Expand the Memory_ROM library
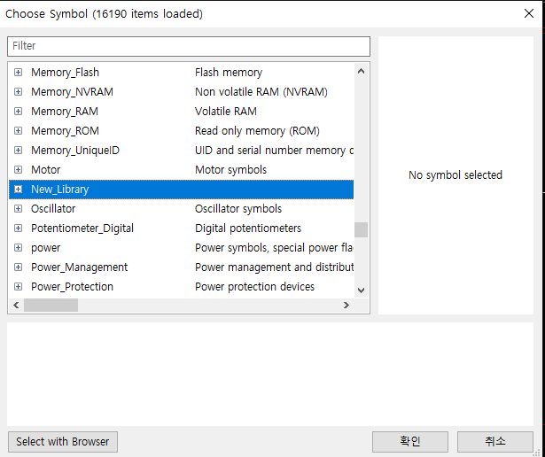The height and width of the screenshot is (457, 545). [18, 130]
